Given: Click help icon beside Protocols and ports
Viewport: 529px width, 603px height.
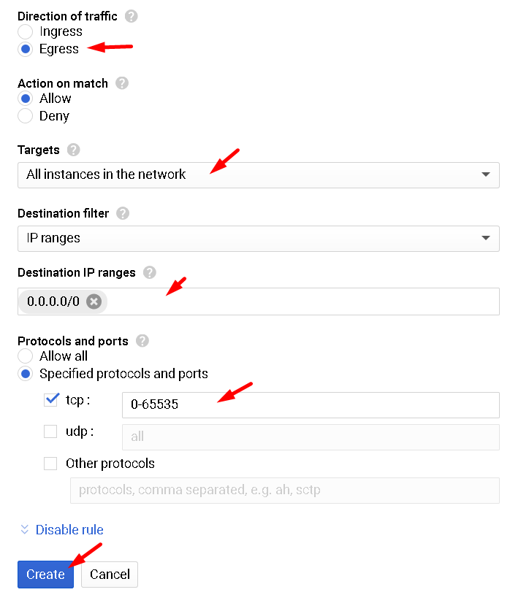Looking at the screenshot, I should (142, 341).
